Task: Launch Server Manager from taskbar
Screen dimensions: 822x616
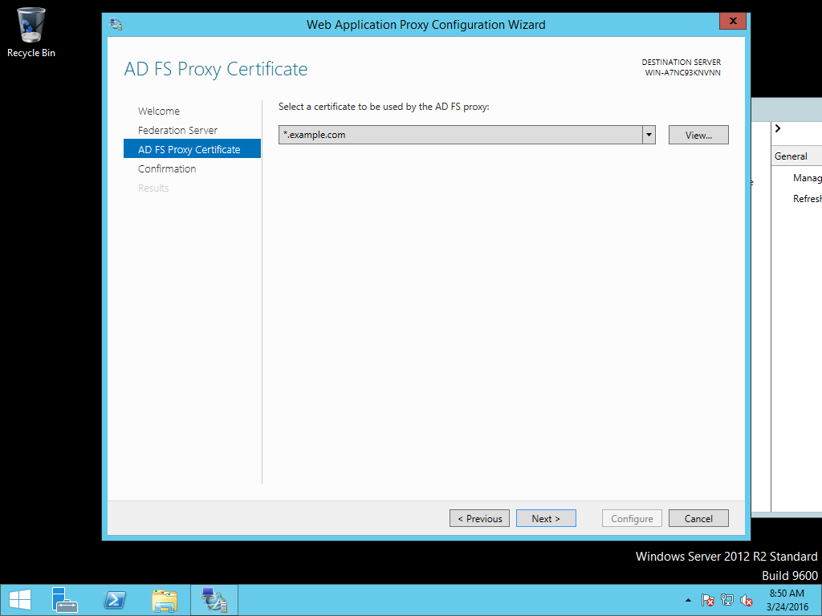Action: pyautogui.click(x=65, y=600)
